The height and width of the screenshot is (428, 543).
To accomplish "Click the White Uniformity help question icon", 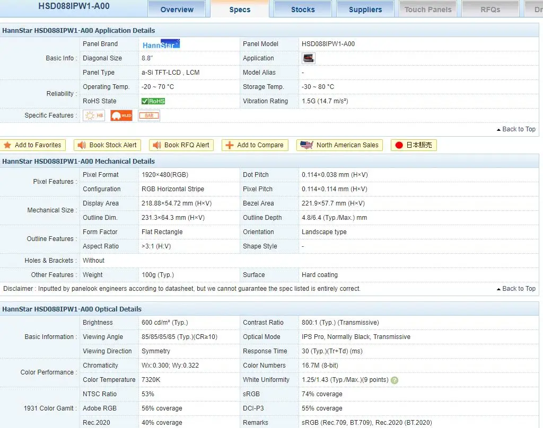I will 395,380.
